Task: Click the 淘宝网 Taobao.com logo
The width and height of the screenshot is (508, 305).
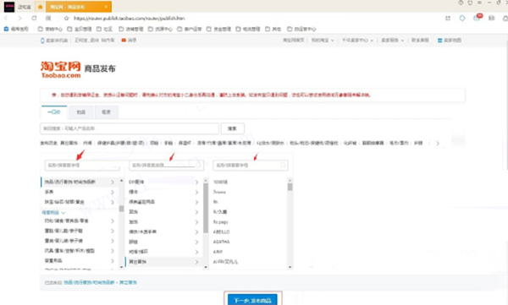Action: pos(61,69)
